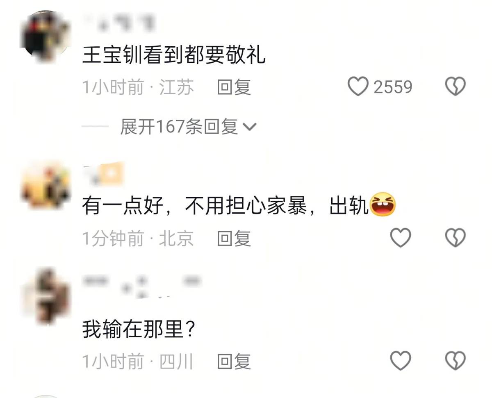The height and width of the screenshot is (398, 492).
Task: Like the 不用担心家暴 comment
Action: (400, 238)
